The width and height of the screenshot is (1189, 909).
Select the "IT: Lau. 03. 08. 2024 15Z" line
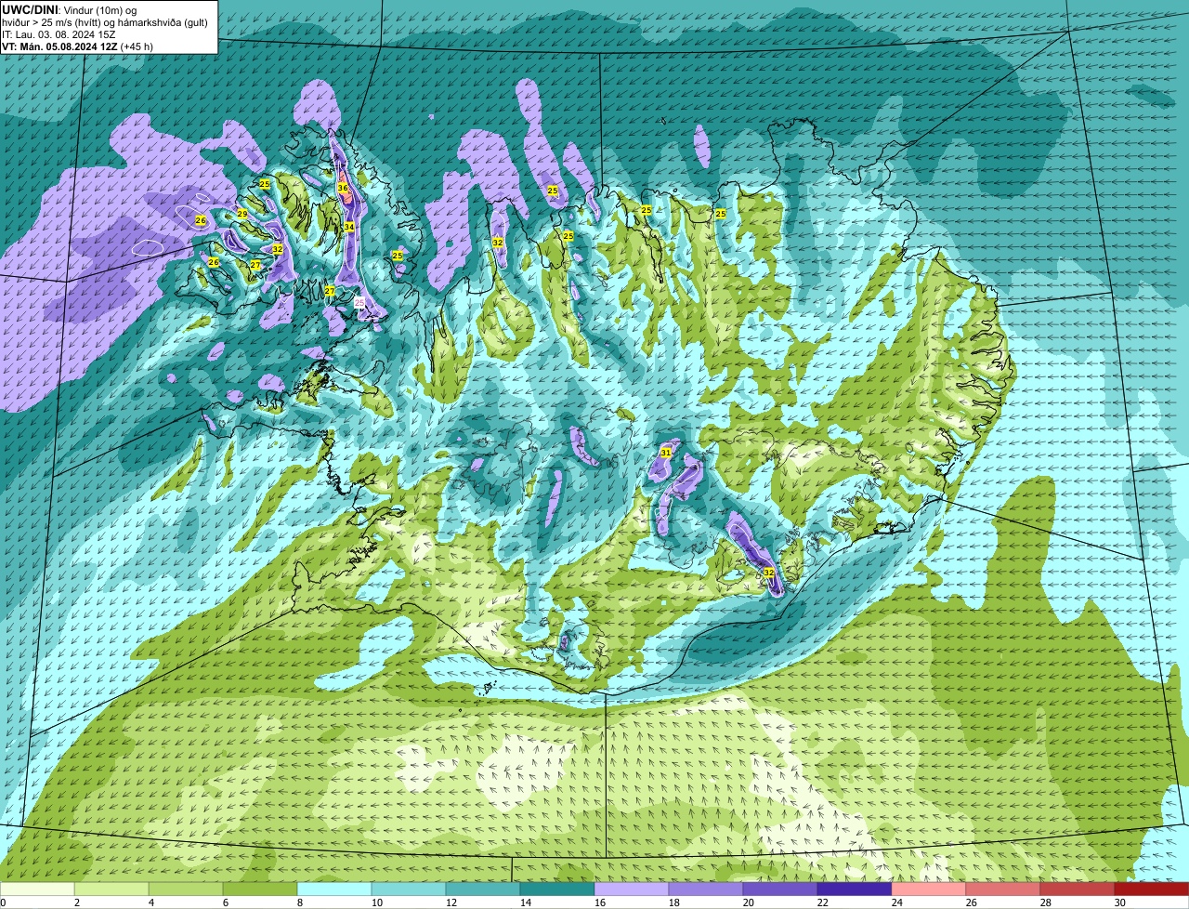59,34
